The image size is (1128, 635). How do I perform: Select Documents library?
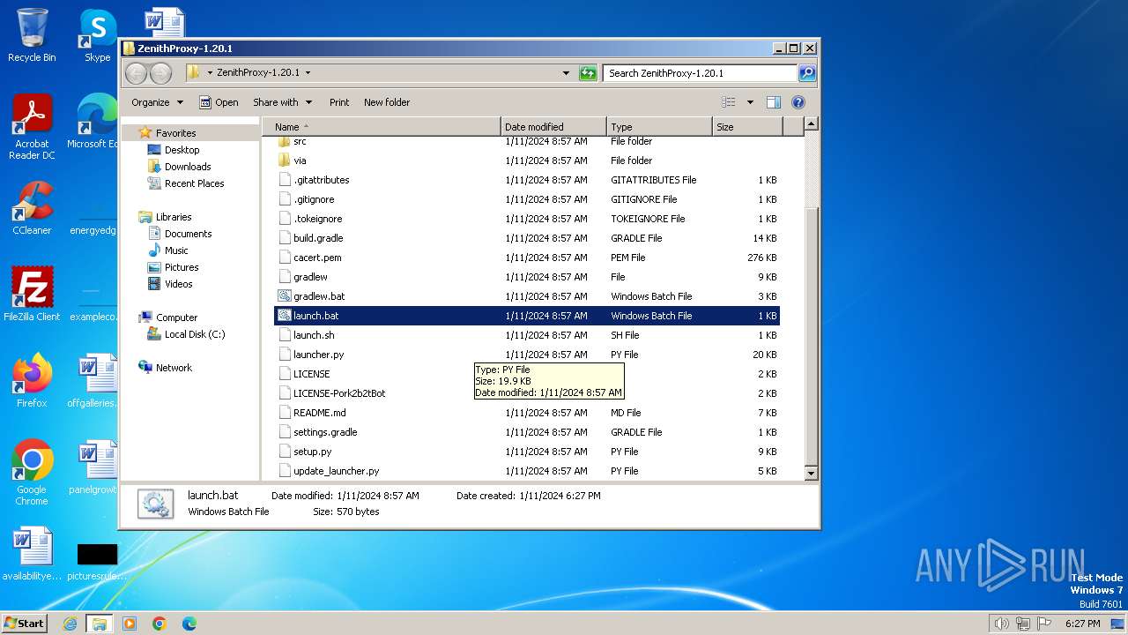[180, 234]
